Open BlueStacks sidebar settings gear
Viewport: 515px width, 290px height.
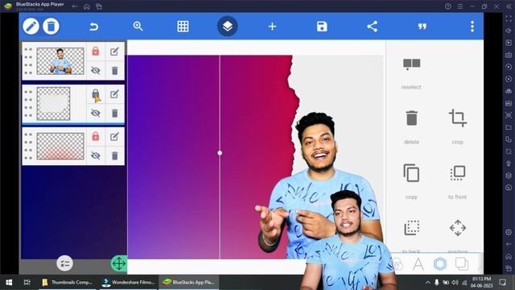click(509, 232)
